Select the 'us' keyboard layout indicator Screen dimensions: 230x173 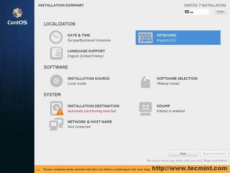click(196, 12)
